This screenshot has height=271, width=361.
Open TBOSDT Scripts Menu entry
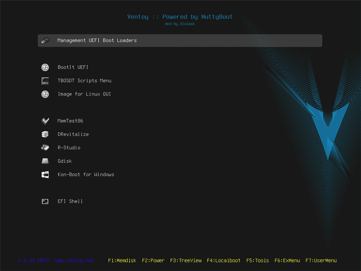tap(85, 81)
